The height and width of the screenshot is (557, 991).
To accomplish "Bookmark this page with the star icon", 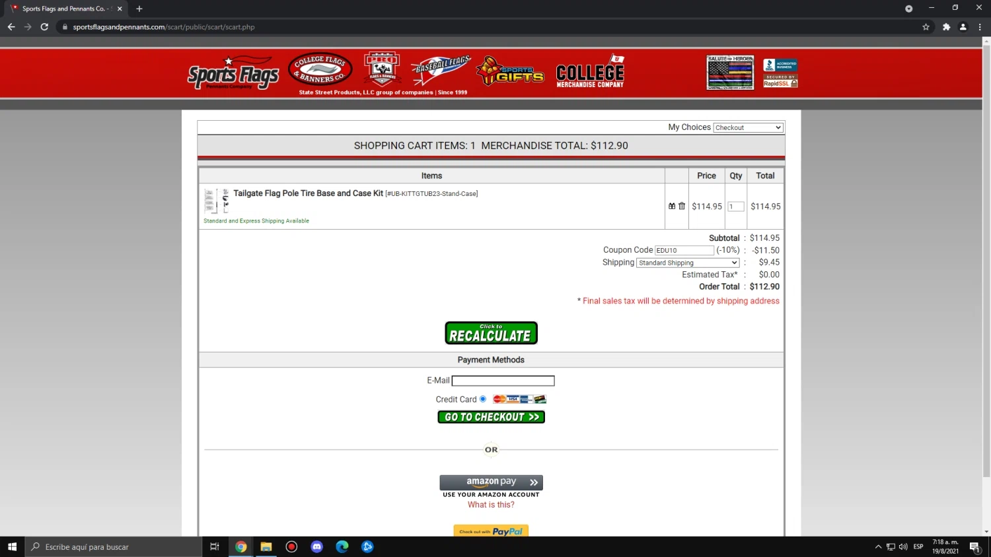I will click(x=926, y=27).
